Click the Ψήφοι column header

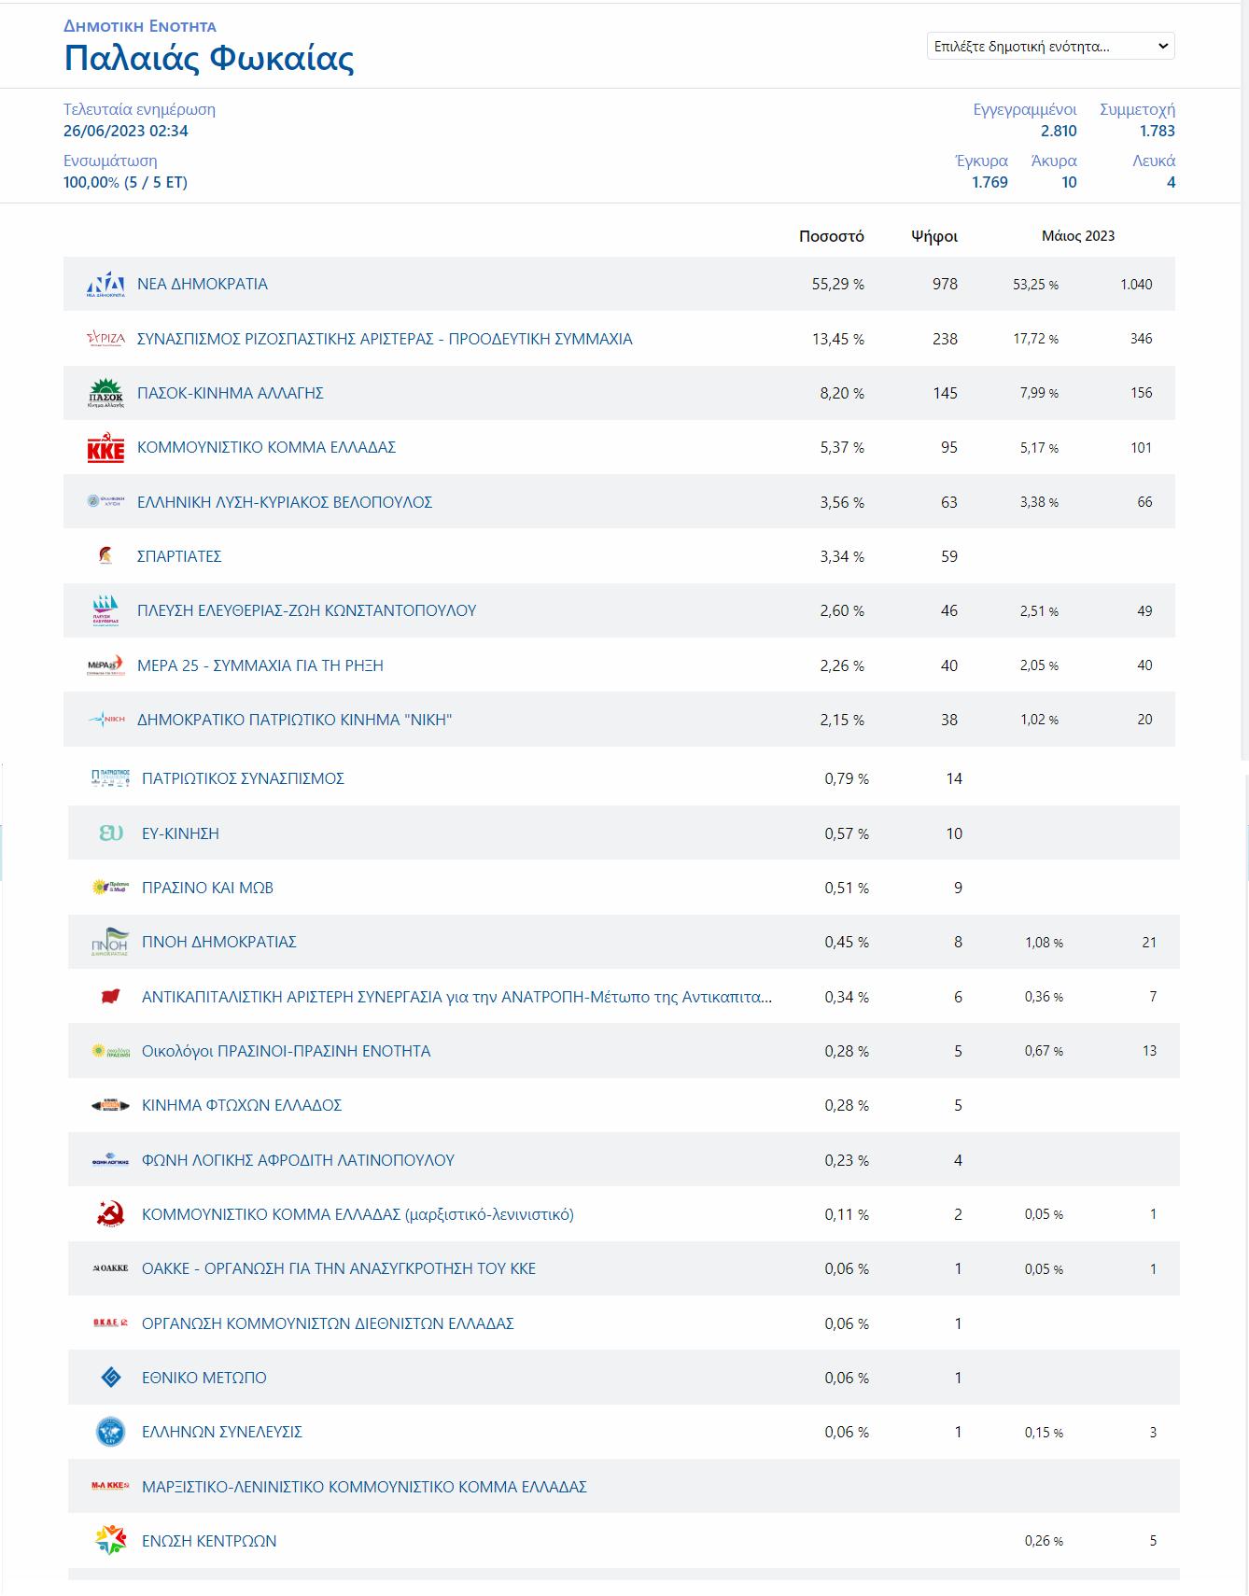934,236
